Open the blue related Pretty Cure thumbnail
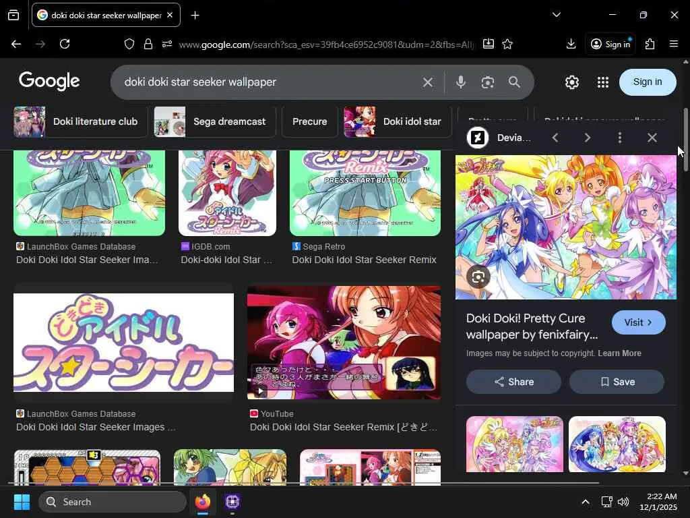The width and height of the screenshot is (690, 518). coord(617,444)
